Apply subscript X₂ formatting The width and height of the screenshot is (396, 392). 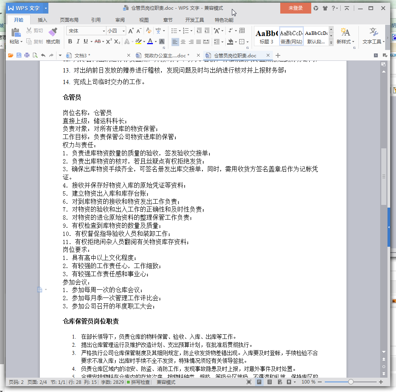pyautogui.click(x=117, y=41)
